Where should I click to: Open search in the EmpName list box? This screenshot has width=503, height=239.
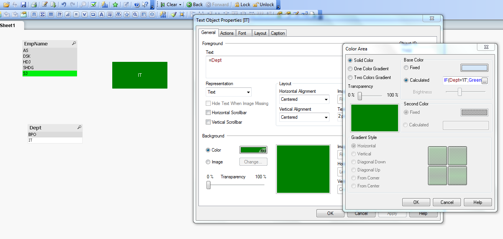[74, 44]
